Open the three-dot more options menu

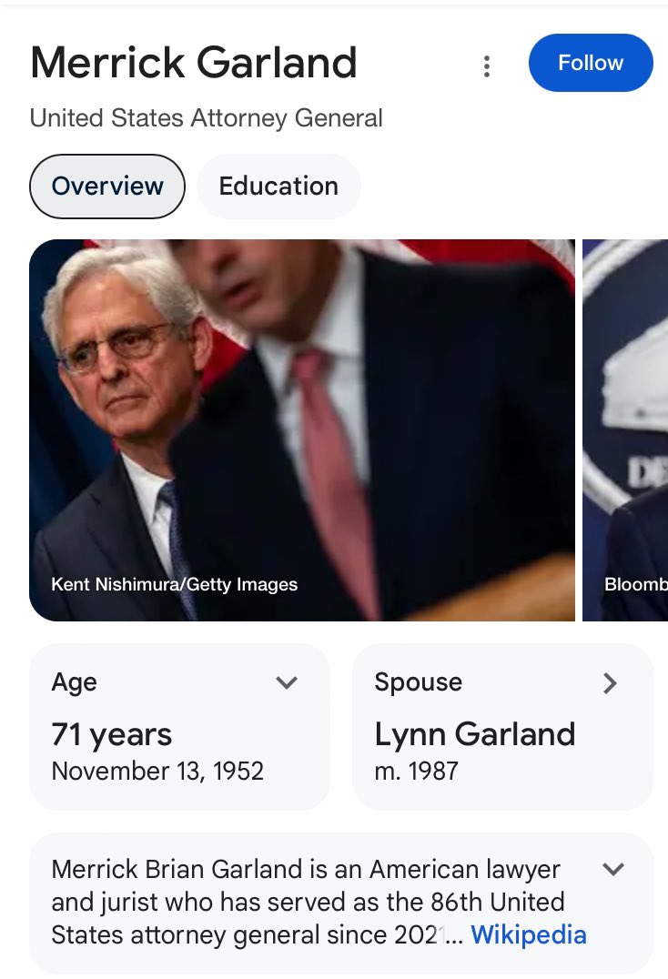487,66
